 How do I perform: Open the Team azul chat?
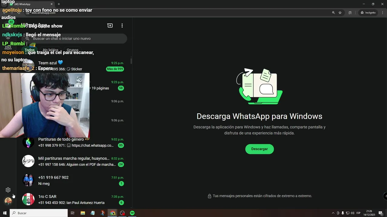74,66
